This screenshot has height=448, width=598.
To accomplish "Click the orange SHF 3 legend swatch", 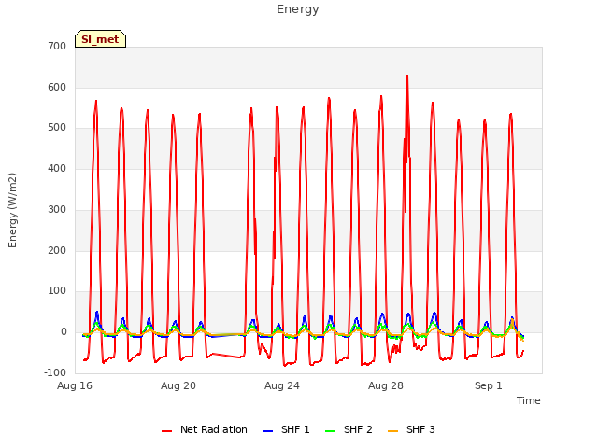I will click(392, 431).
